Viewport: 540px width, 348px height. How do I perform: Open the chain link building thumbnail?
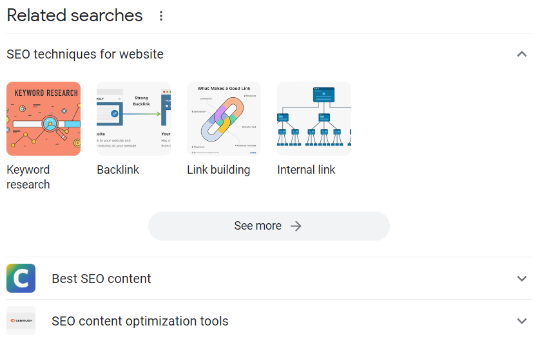224,118
